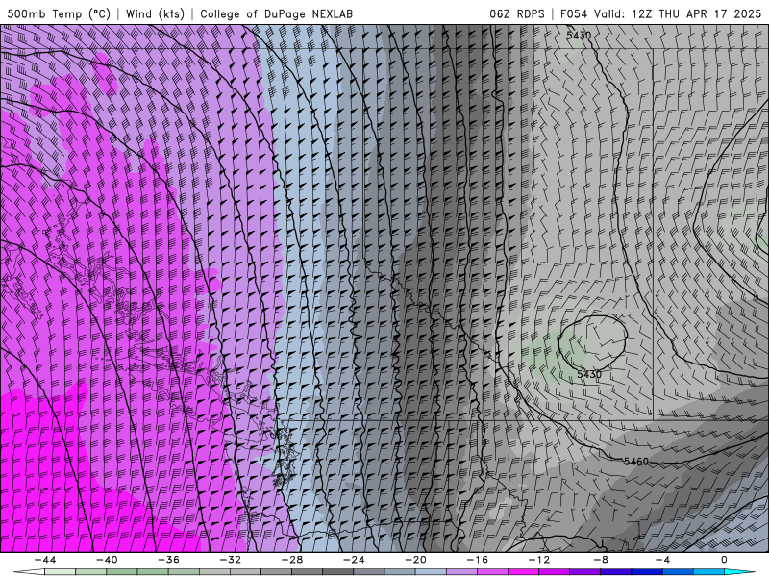The height and width of the screenshot is (577, 769).
Task: Click the -28 color bar label
Action: pos(292,560)
